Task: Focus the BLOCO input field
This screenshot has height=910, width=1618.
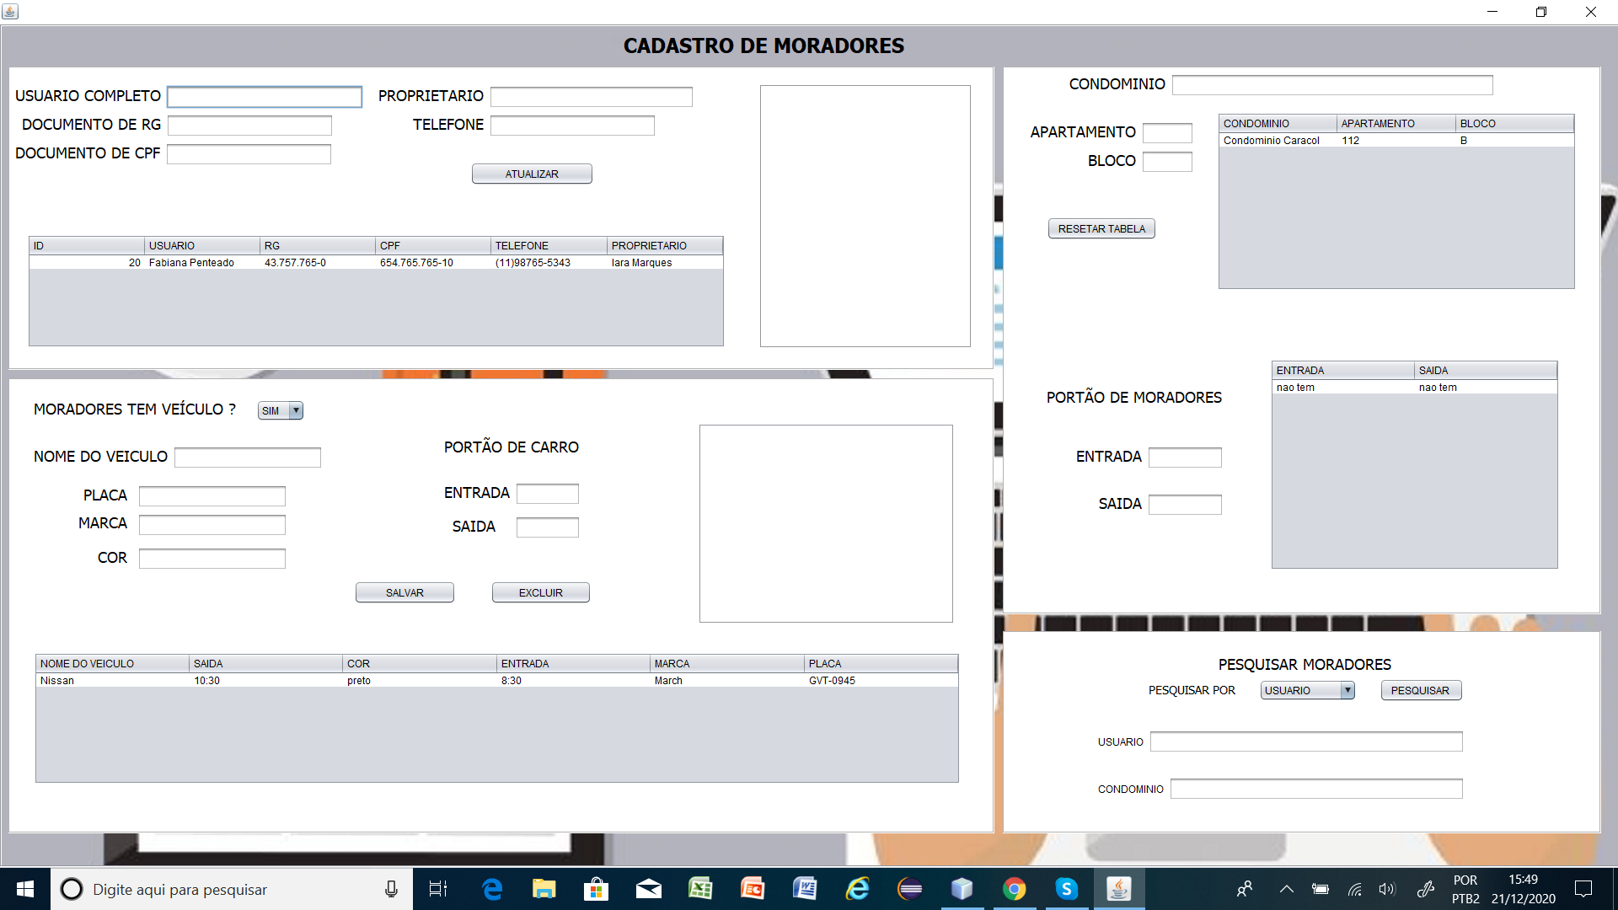Action: point(1167,162)
